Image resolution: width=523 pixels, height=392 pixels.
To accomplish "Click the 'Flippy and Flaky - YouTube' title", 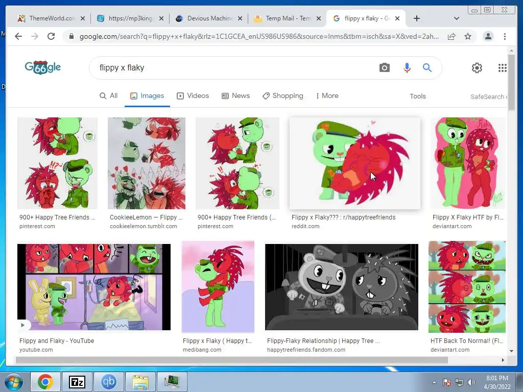I will pos(57,340).
